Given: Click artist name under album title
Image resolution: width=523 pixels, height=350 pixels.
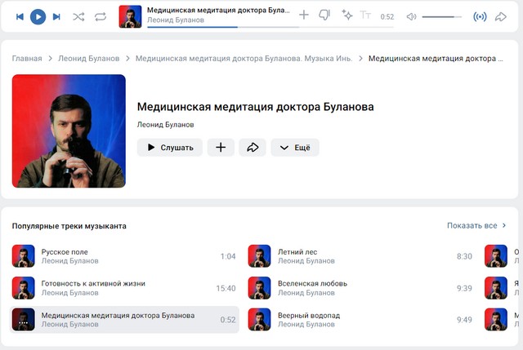Looking at the screenshot, I should click(x=166, y=125).
